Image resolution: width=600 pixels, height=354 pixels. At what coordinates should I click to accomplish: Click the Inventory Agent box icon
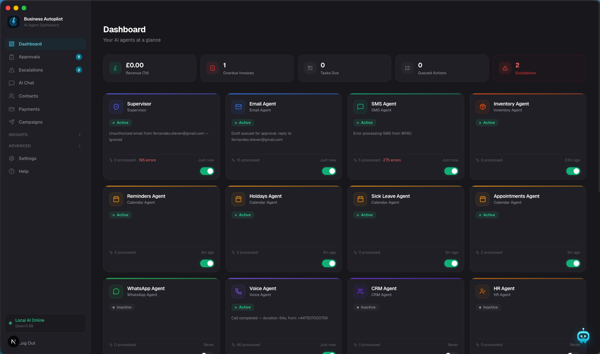(483, 107)
